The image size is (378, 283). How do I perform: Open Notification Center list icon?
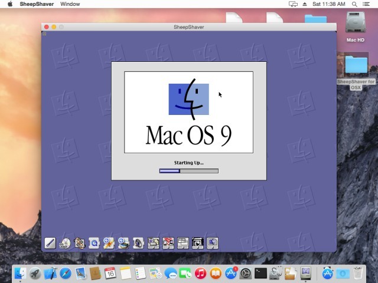pyautogui.click(x=366, y=4)
